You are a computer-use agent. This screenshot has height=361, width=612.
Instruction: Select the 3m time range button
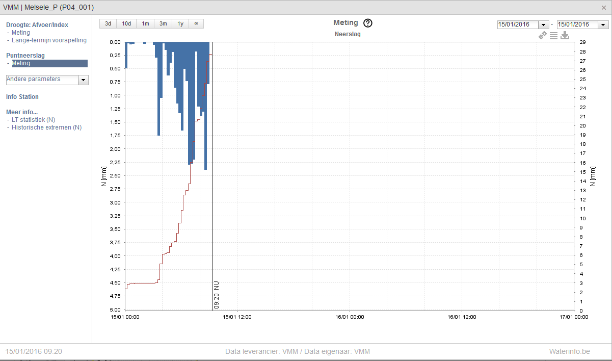click(163, 23)
